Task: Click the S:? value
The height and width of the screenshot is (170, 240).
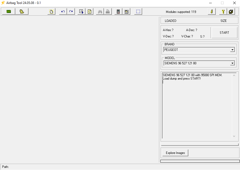Action: (202, 37)
